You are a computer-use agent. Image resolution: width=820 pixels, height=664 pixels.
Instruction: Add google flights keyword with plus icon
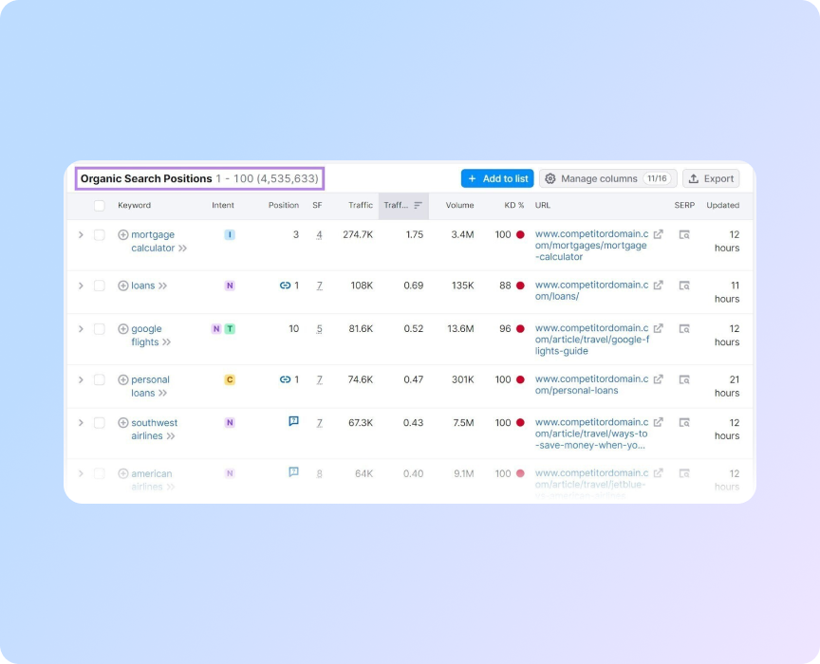tap(122, 329)
